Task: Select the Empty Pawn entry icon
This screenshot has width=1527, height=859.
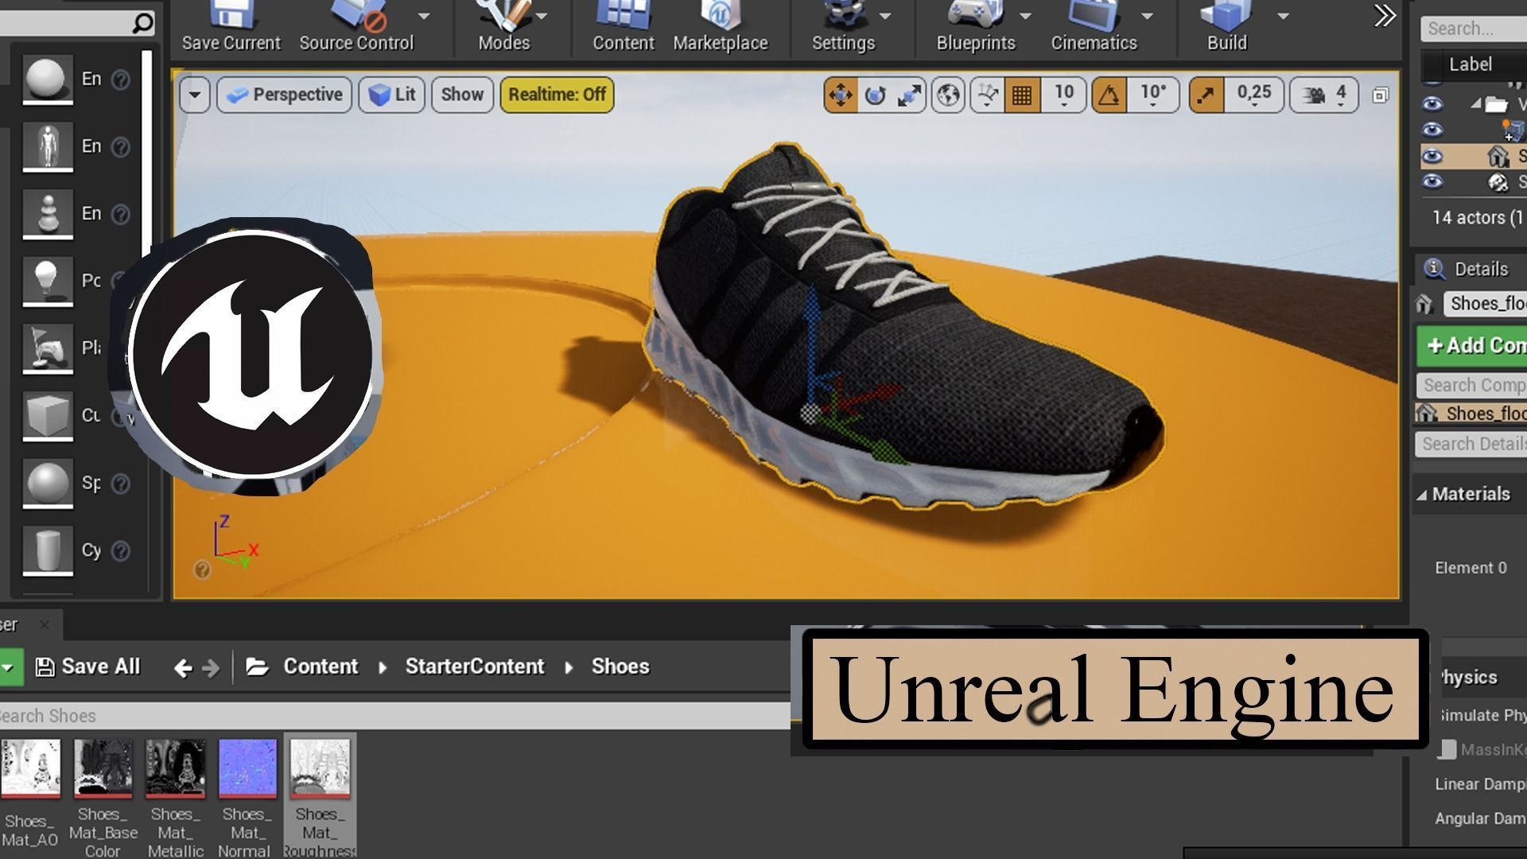Action: [48, 214]
